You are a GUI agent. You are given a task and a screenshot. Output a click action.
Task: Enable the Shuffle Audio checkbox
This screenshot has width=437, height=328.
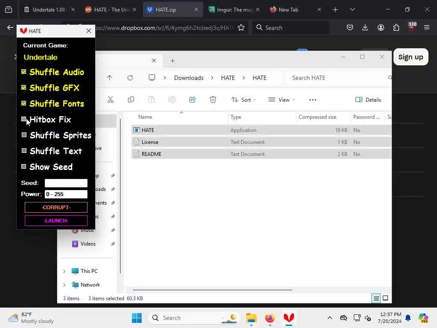click(24, 72)
